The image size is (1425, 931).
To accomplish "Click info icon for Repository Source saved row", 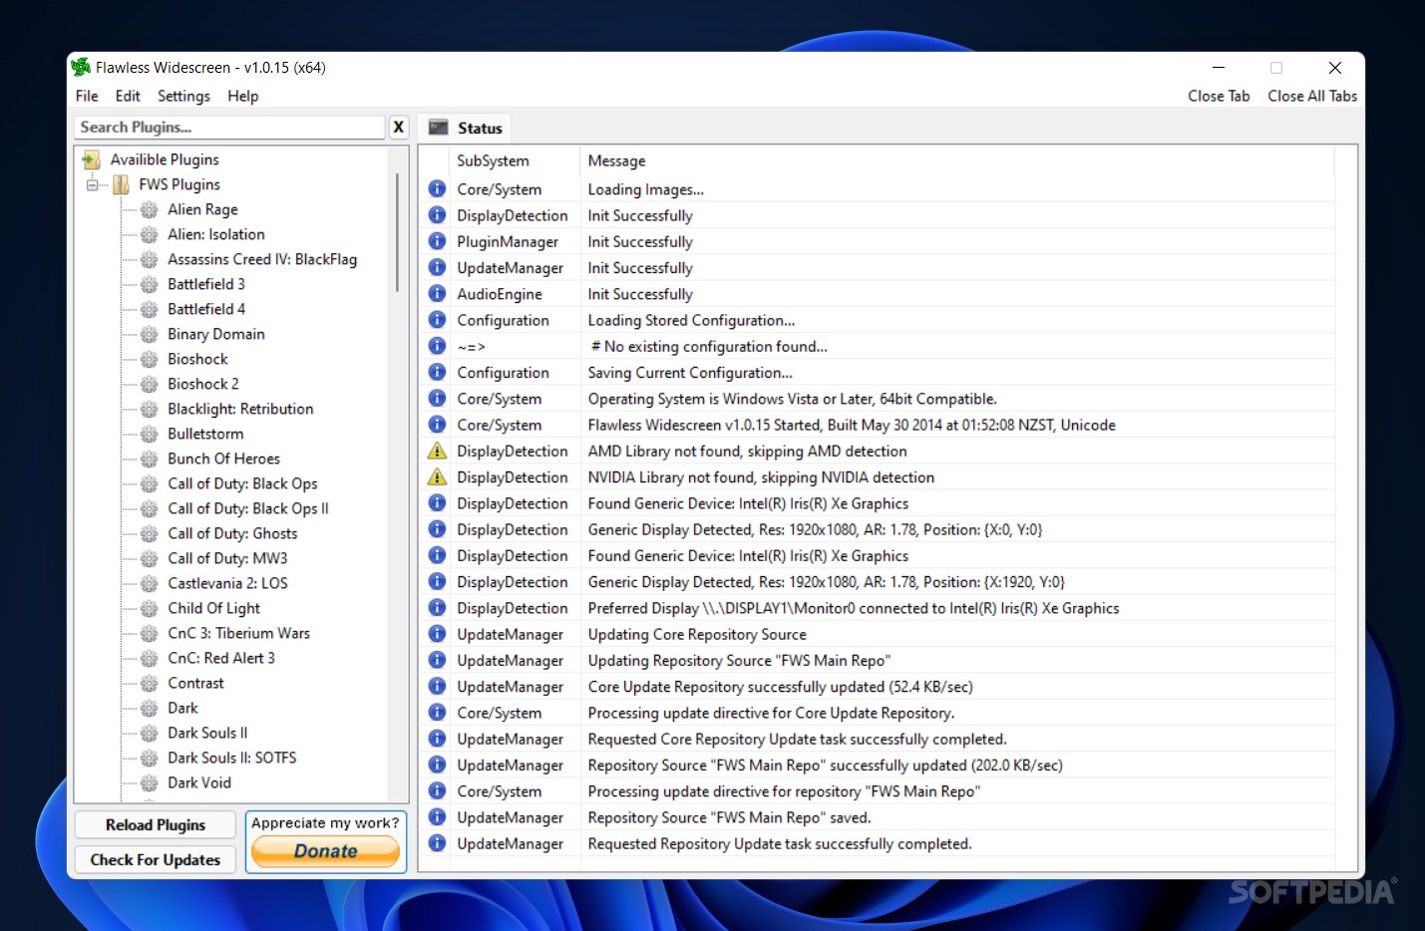I will (437, 816).
